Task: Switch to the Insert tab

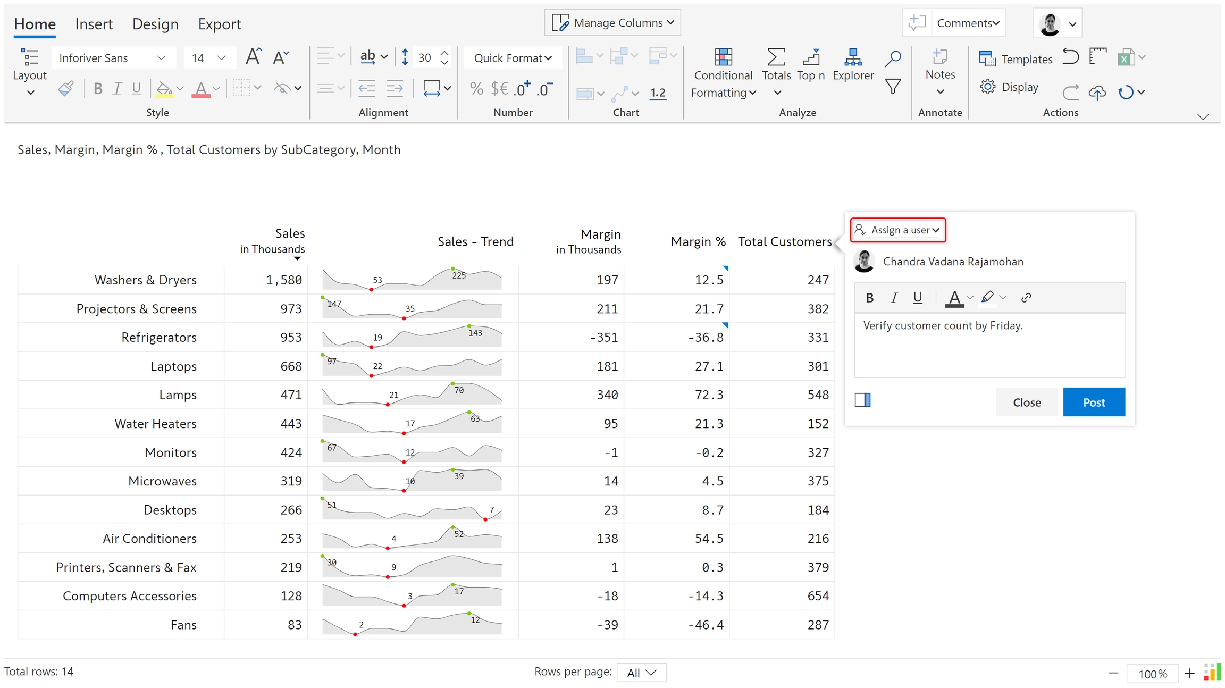Action: click(x=94, y=24)
